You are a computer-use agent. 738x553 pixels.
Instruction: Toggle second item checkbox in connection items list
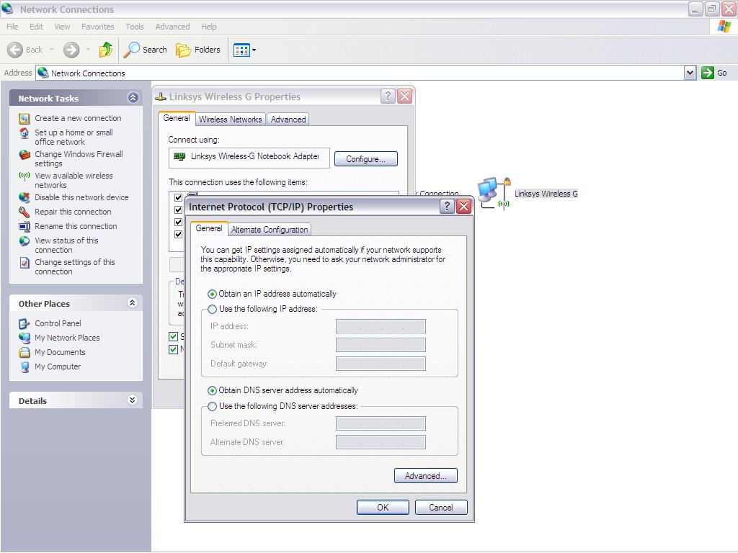click(179, 210)
